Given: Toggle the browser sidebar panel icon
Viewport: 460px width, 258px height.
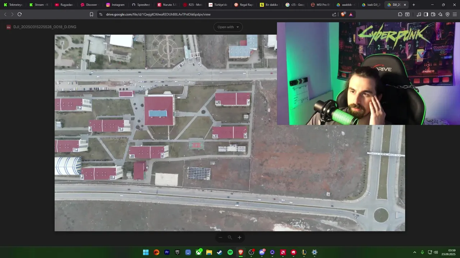Looking at the screenshot, I should point(426,14).
